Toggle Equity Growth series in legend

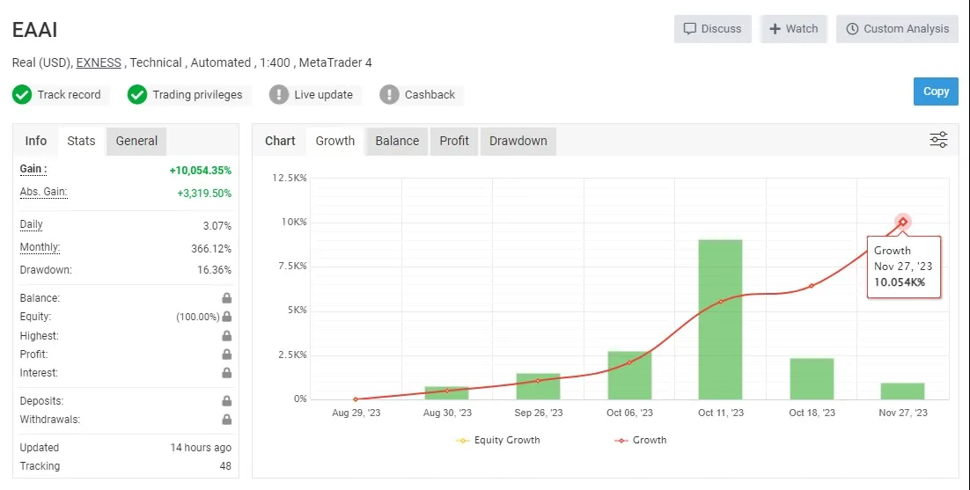498,440
